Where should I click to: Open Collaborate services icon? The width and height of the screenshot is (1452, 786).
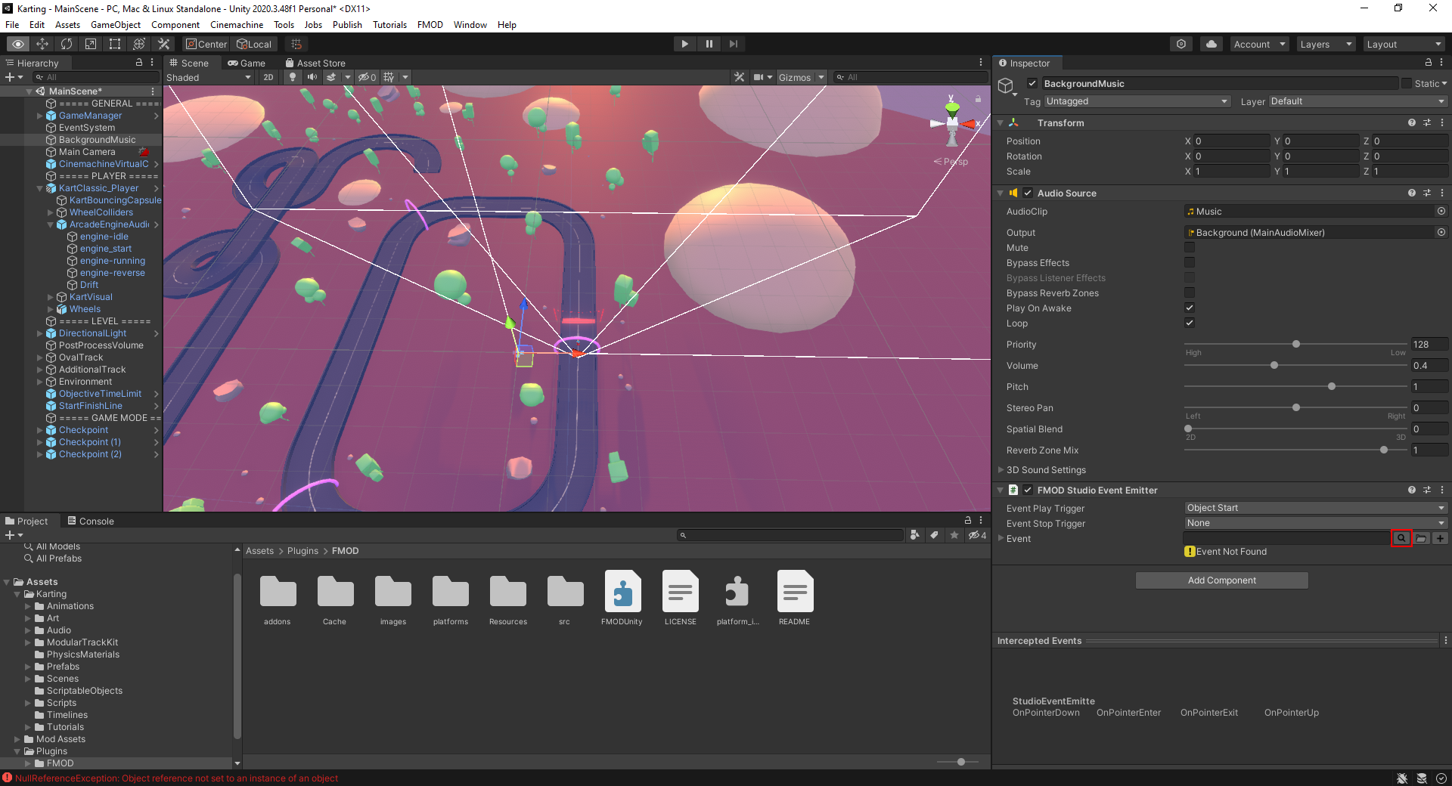(x=1181, y=44)
